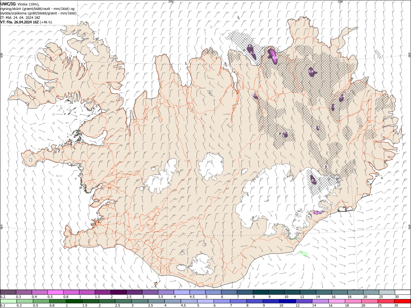
Task: Click upper legend white swatch starting at 30
Action: 403,292
